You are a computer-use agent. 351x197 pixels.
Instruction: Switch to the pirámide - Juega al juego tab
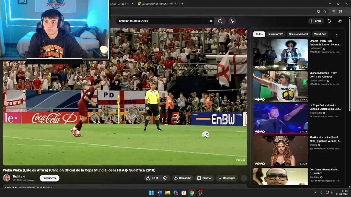pyautogui.click(x=121, y=4)
